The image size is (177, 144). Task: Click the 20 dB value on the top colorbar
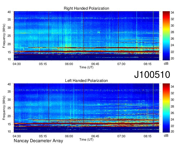click(x=172, y=58)
